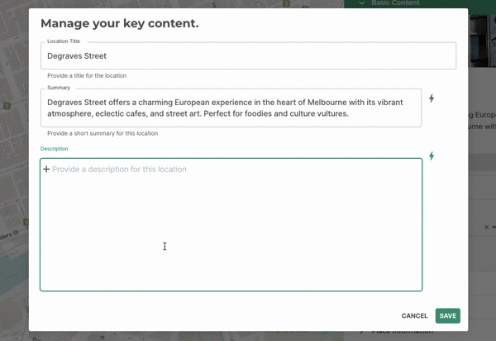Screen dimensions: 496x341
Task: Click the Basic Content section header text
Action: [396, 3]
